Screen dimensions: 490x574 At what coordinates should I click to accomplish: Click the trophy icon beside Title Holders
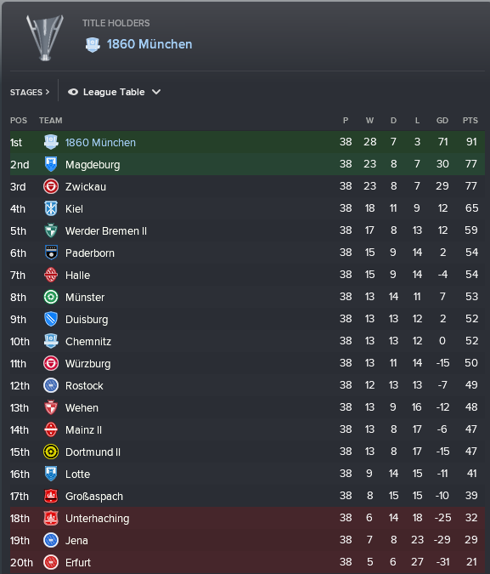(45, 37)
